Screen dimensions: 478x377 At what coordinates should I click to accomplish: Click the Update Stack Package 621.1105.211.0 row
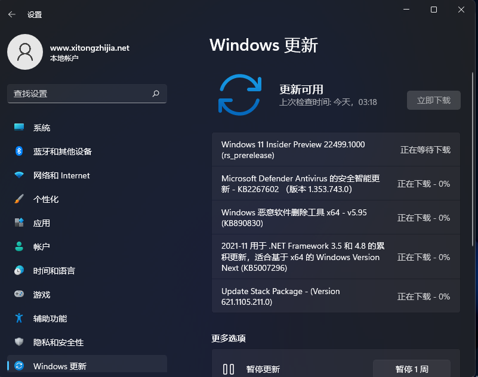[x=335, y=296]
